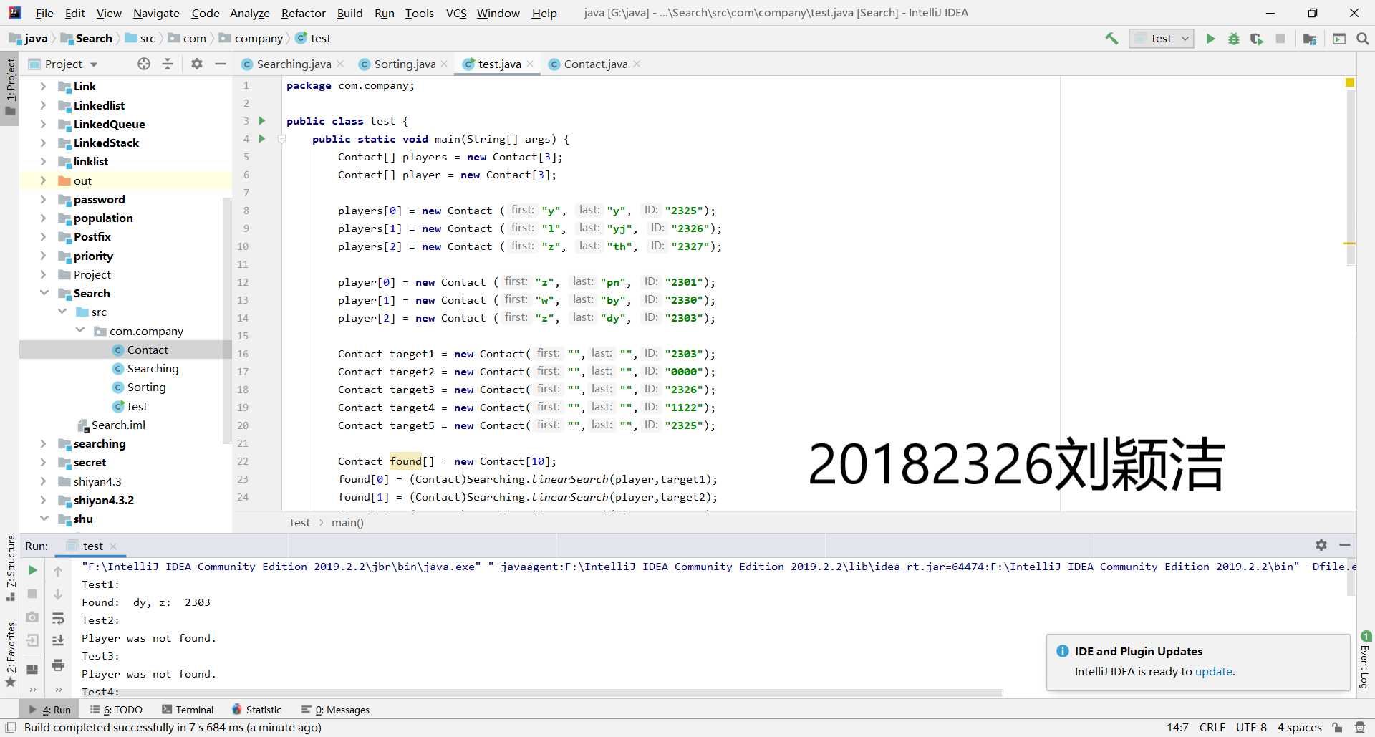Click the UTF-8 encoding in status bar
The image size is (1375, 737).
[1251, 728]
